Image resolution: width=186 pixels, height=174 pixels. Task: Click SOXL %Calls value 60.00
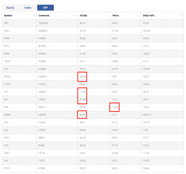[x=83, y=168]
